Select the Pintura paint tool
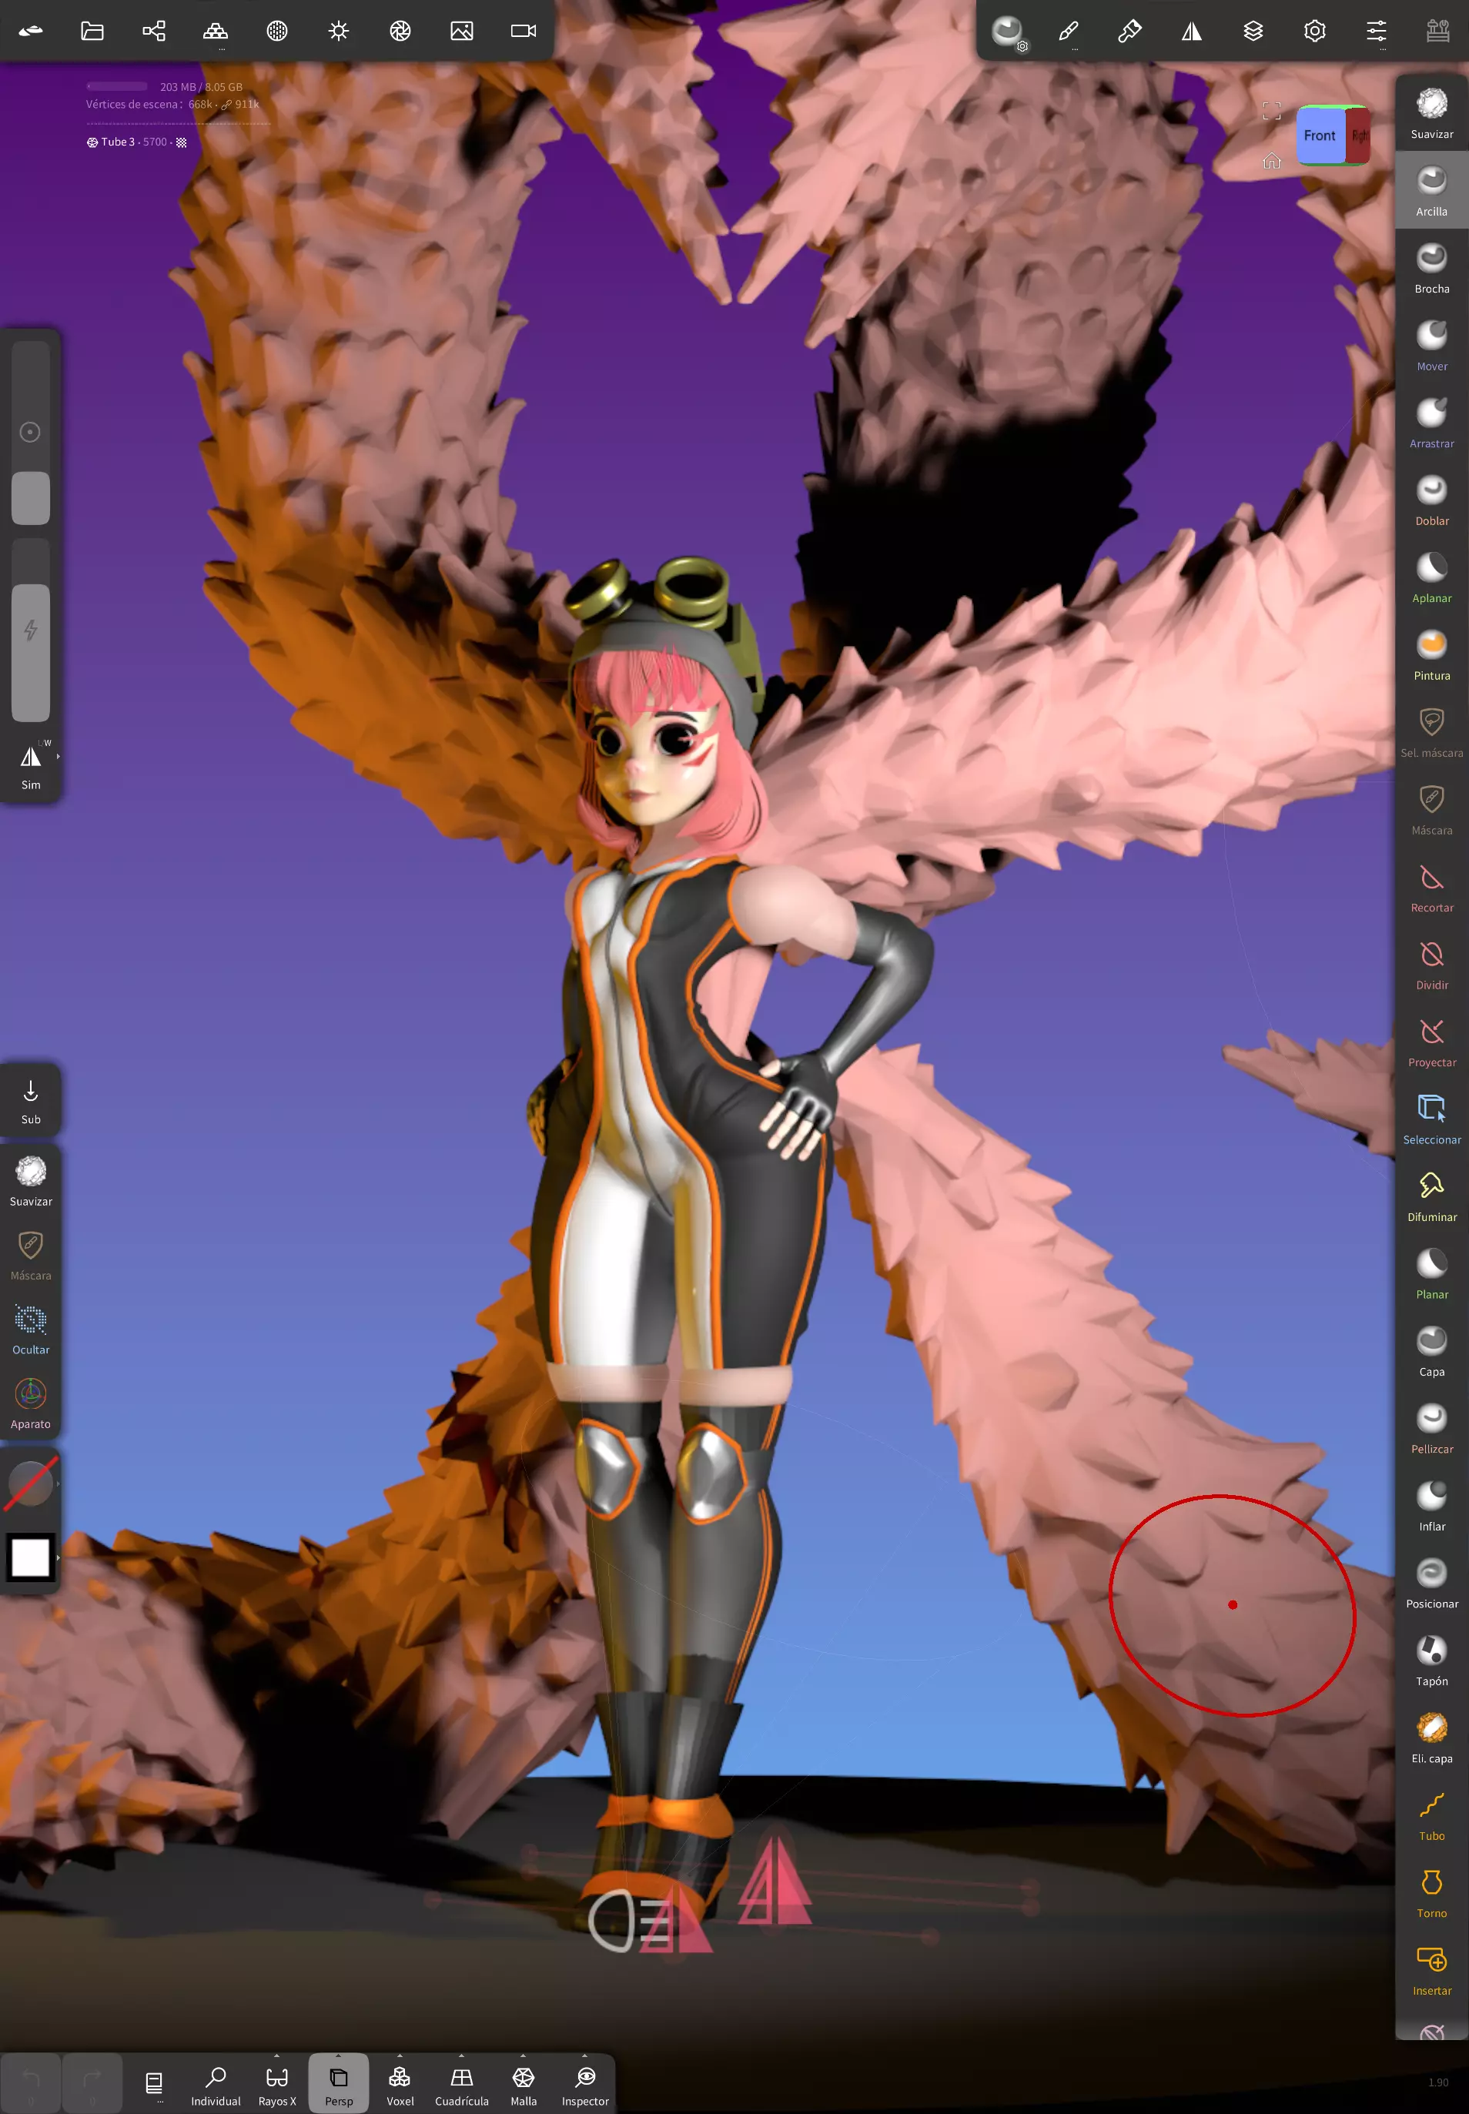 (x=1431, y=654)
